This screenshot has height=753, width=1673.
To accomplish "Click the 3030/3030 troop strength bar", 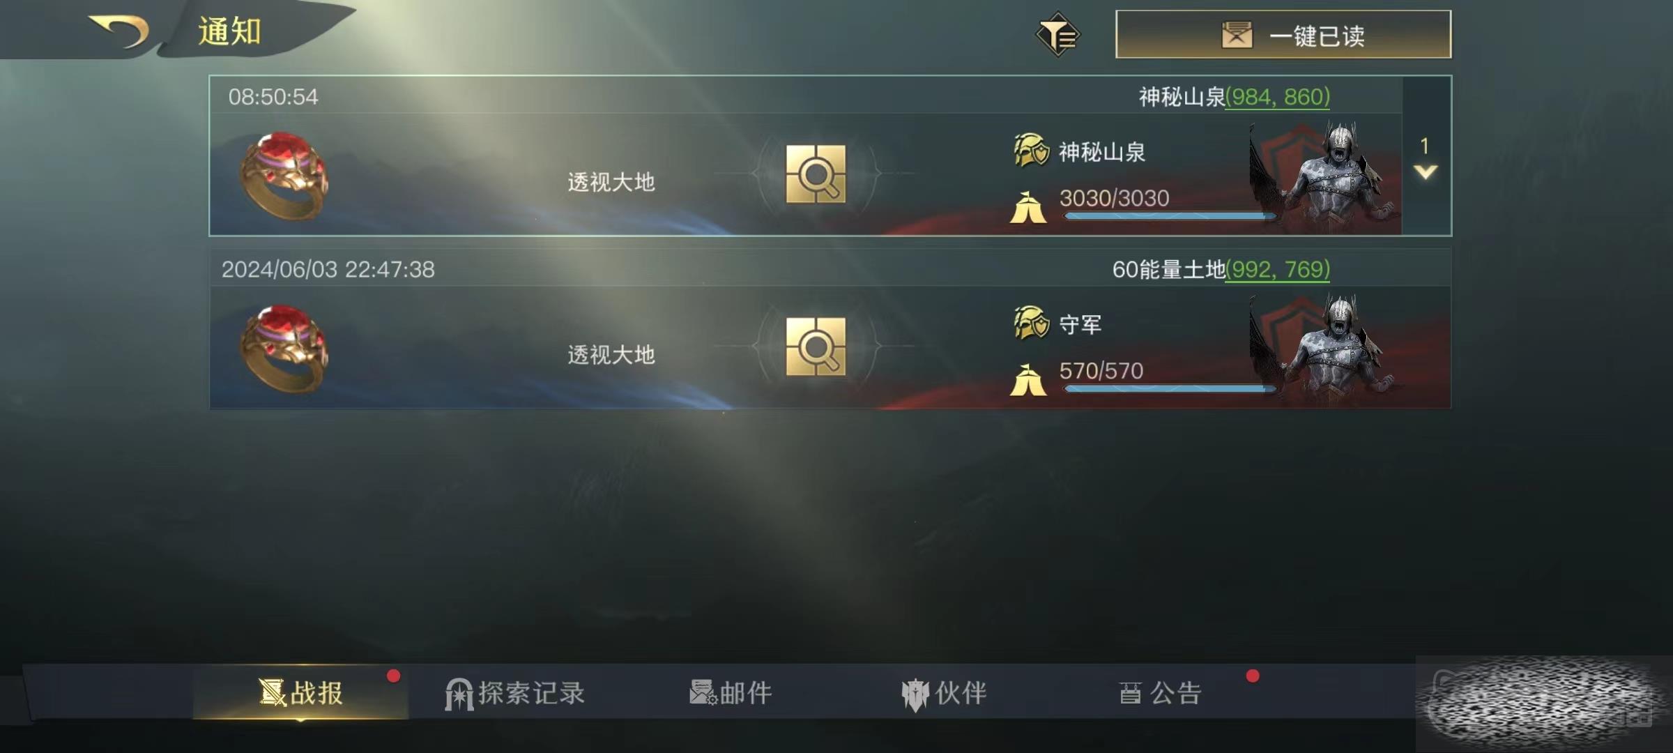I will [x=1170, y=216].
